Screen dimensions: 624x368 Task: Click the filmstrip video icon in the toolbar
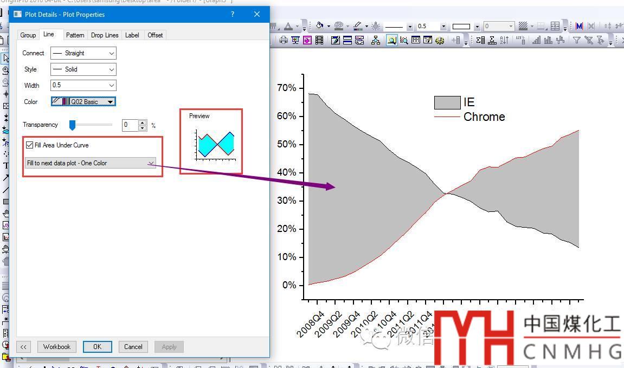pos(319,40)
